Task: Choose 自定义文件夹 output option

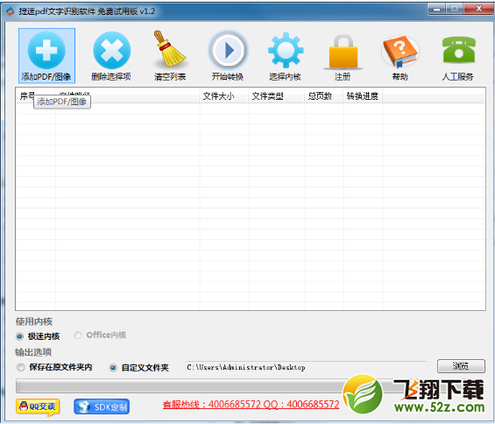Action: point(113,368)
